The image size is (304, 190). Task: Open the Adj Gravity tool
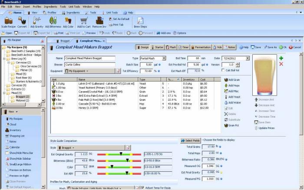point(36,22)
